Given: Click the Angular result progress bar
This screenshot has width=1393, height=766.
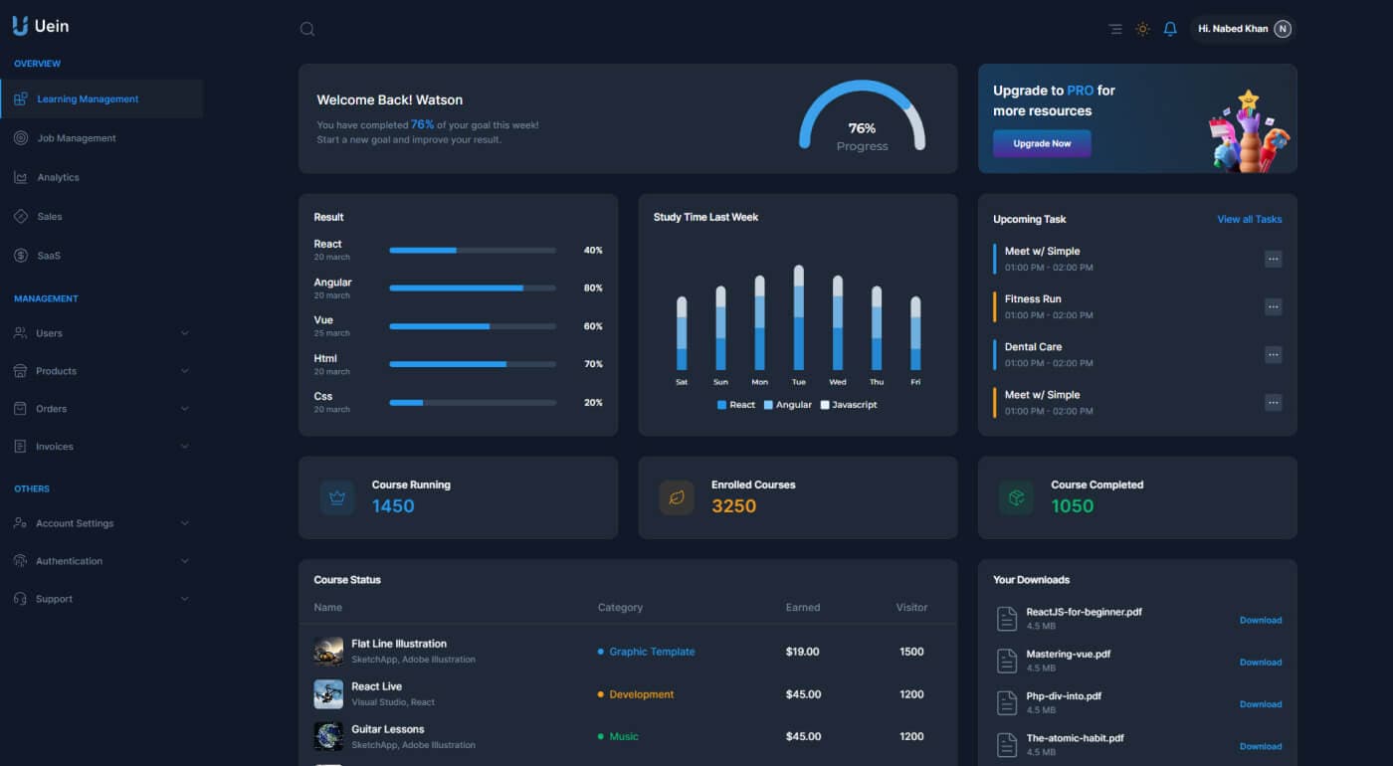Looking at the screenshot, I should tap(473, 287).
